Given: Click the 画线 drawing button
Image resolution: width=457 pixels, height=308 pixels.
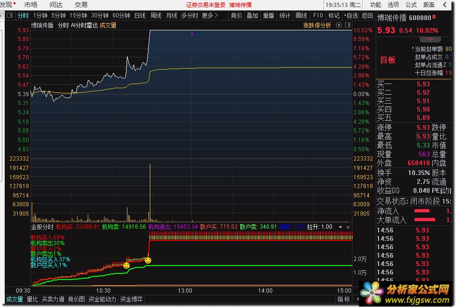Looking at the screenshot, I should tap(301, 15).
